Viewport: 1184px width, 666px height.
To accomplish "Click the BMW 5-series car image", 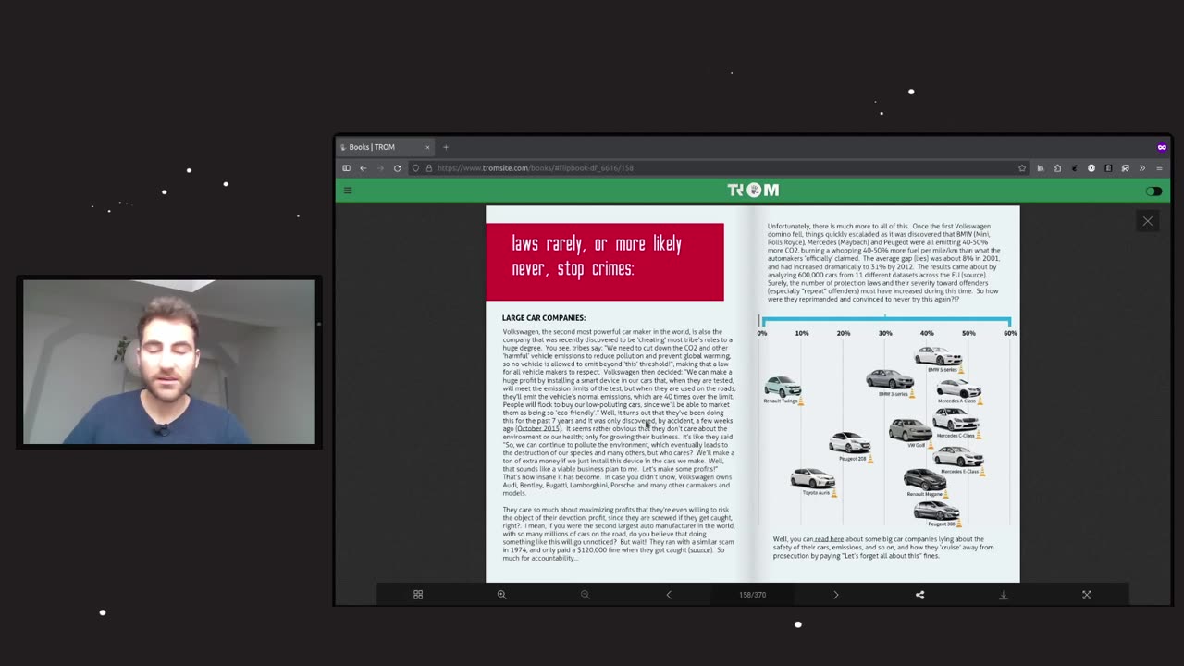I will click(x=938, y=356).
